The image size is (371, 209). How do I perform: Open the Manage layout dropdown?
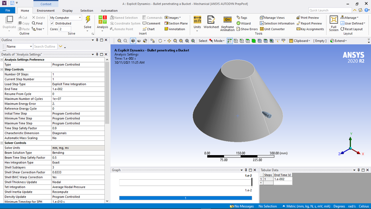(x=350, y=18)
